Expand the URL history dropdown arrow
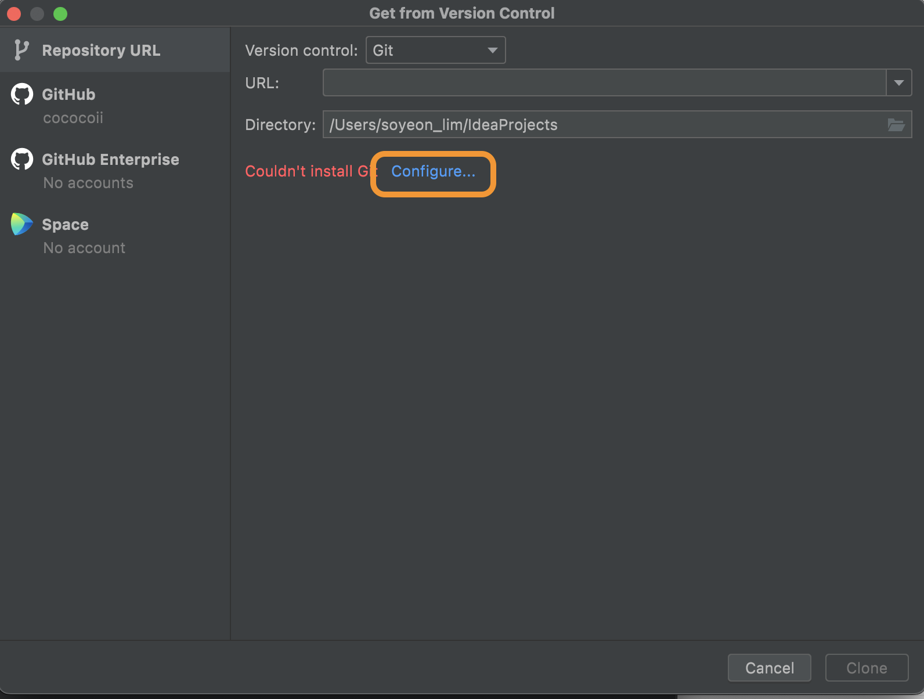The height and width of the screenshot is (699, 924). point(899,82)
